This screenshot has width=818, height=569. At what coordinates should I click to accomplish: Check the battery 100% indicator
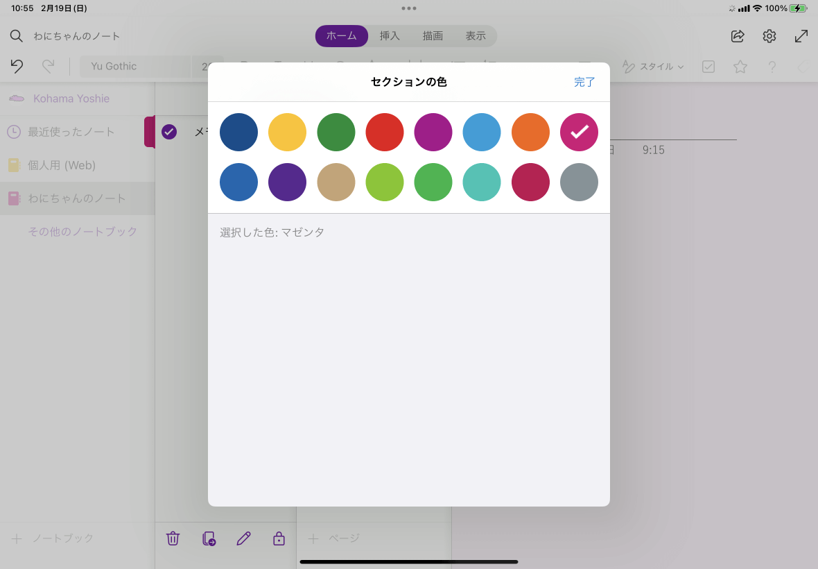[786, 8]
